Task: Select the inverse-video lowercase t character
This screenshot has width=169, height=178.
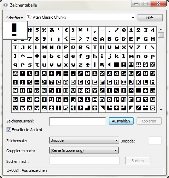Action: (146, 99)
